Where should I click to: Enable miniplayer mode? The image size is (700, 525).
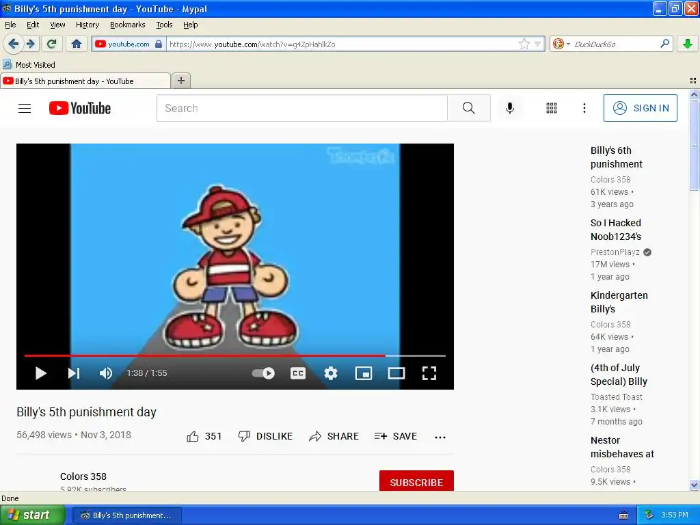click(364, 373)
